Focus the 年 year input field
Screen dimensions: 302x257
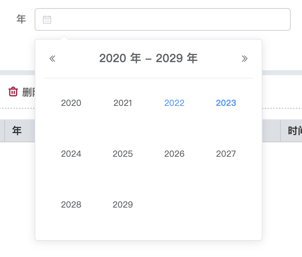[170, 19]
